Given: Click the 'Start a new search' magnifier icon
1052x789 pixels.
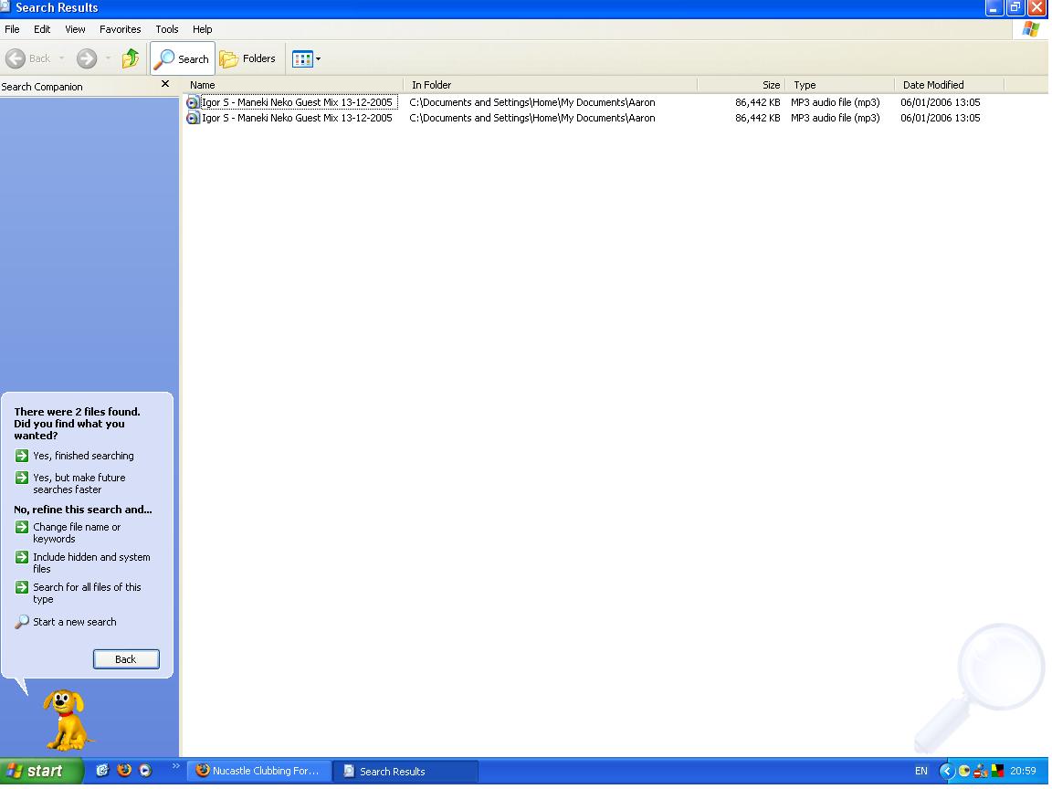Looking at the screenshot, I should [x=22, y=622].
